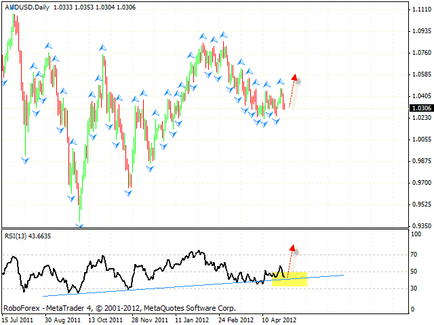The image size is (434, 325).
Task: Click the 1.0055 price axis label
Action: [x=420, y=139]
